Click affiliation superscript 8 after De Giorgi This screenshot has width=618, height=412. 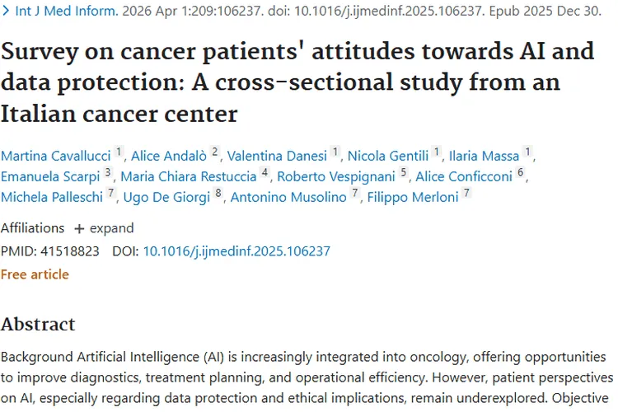218,194
